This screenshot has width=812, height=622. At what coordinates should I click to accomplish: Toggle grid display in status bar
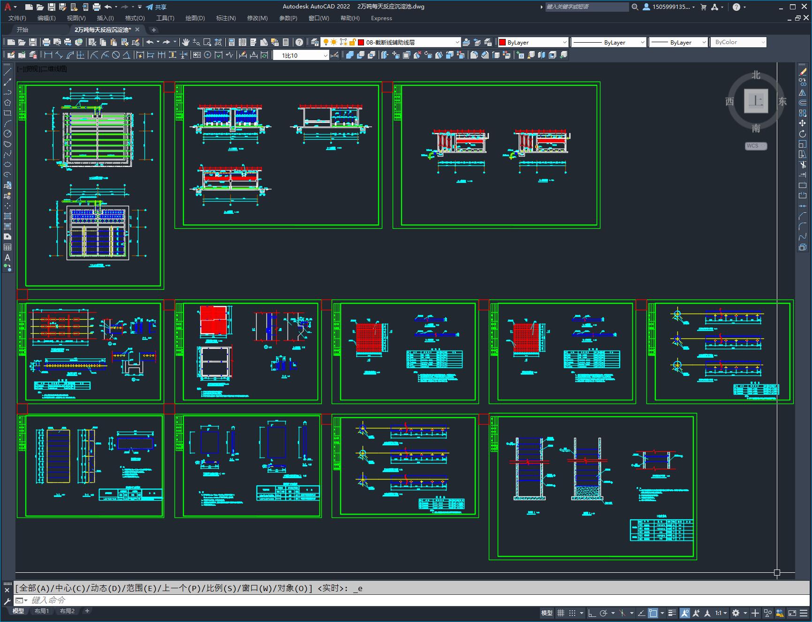pos(561,613)
